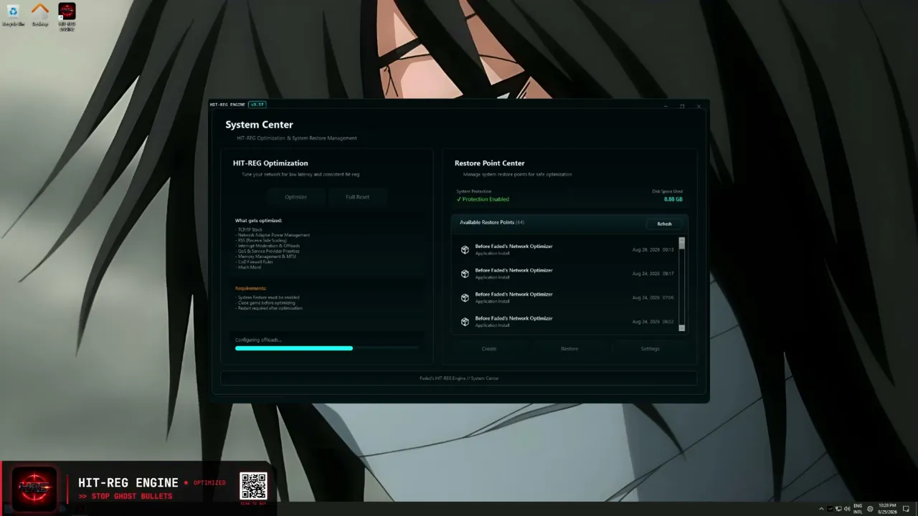918x516 pixels.
Task: Click the Restore Point Center panel title
Action: click(489, 163)
